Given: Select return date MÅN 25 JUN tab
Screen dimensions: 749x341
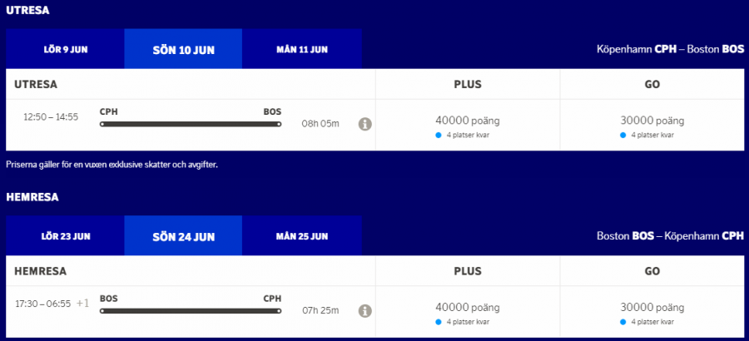Looking at the screenshot, I should tap(302, 236).
